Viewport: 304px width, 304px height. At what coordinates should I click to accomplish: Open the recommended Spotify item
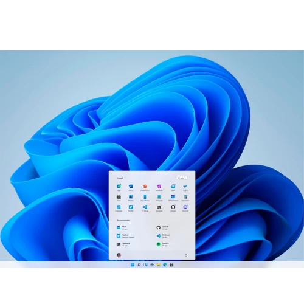[163, 244]
